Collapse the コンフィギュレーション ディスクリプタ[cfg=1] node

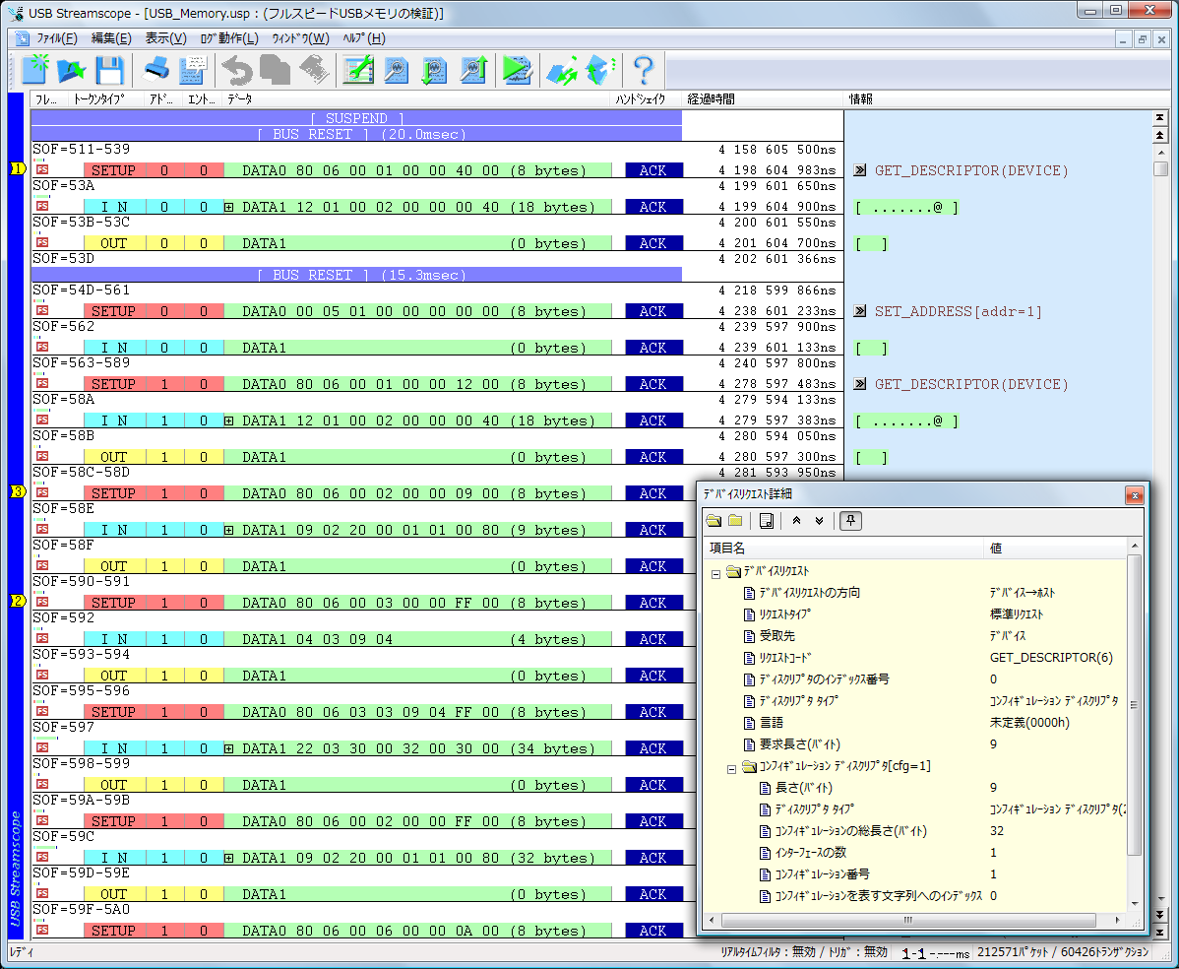pyautogui.click(x=731, y=768)
